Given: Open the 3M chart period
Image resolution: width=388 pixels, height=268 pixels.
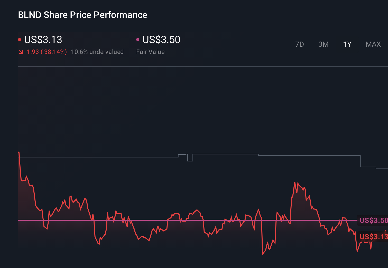Looking at the screenshot, I should 323,44.
